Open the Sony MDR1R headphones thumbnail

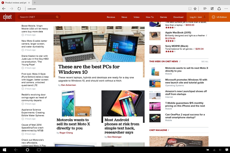pos(155,49)
